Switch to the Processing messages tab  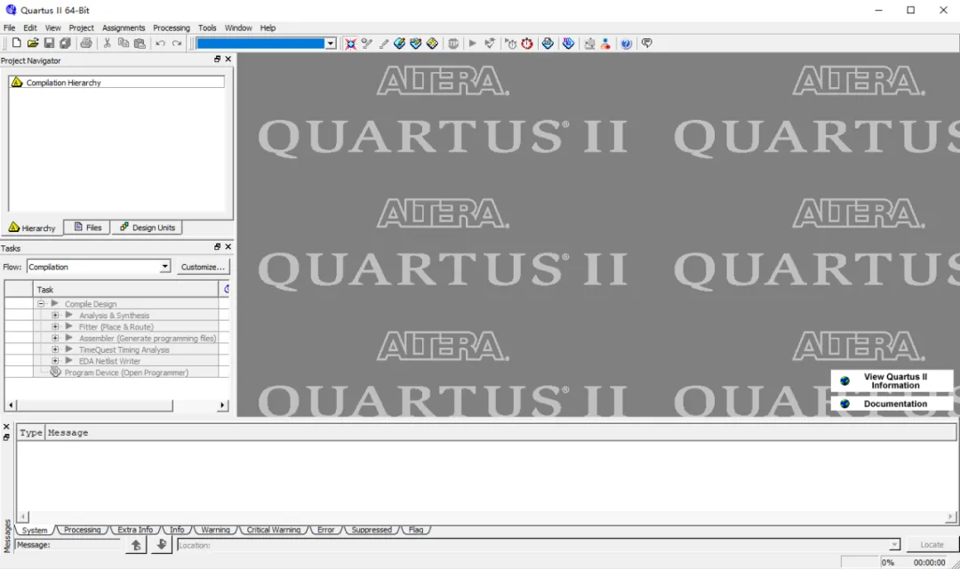tap(82, 530)
